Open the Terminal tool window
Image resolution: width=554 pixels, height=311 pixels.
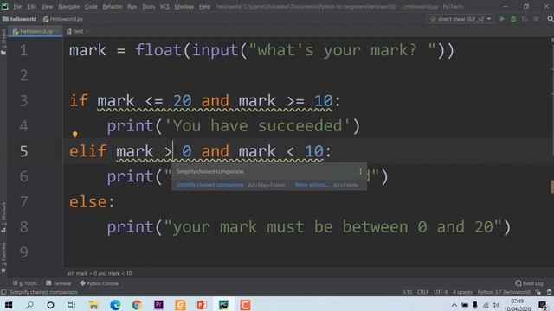[x=59, y=283]
